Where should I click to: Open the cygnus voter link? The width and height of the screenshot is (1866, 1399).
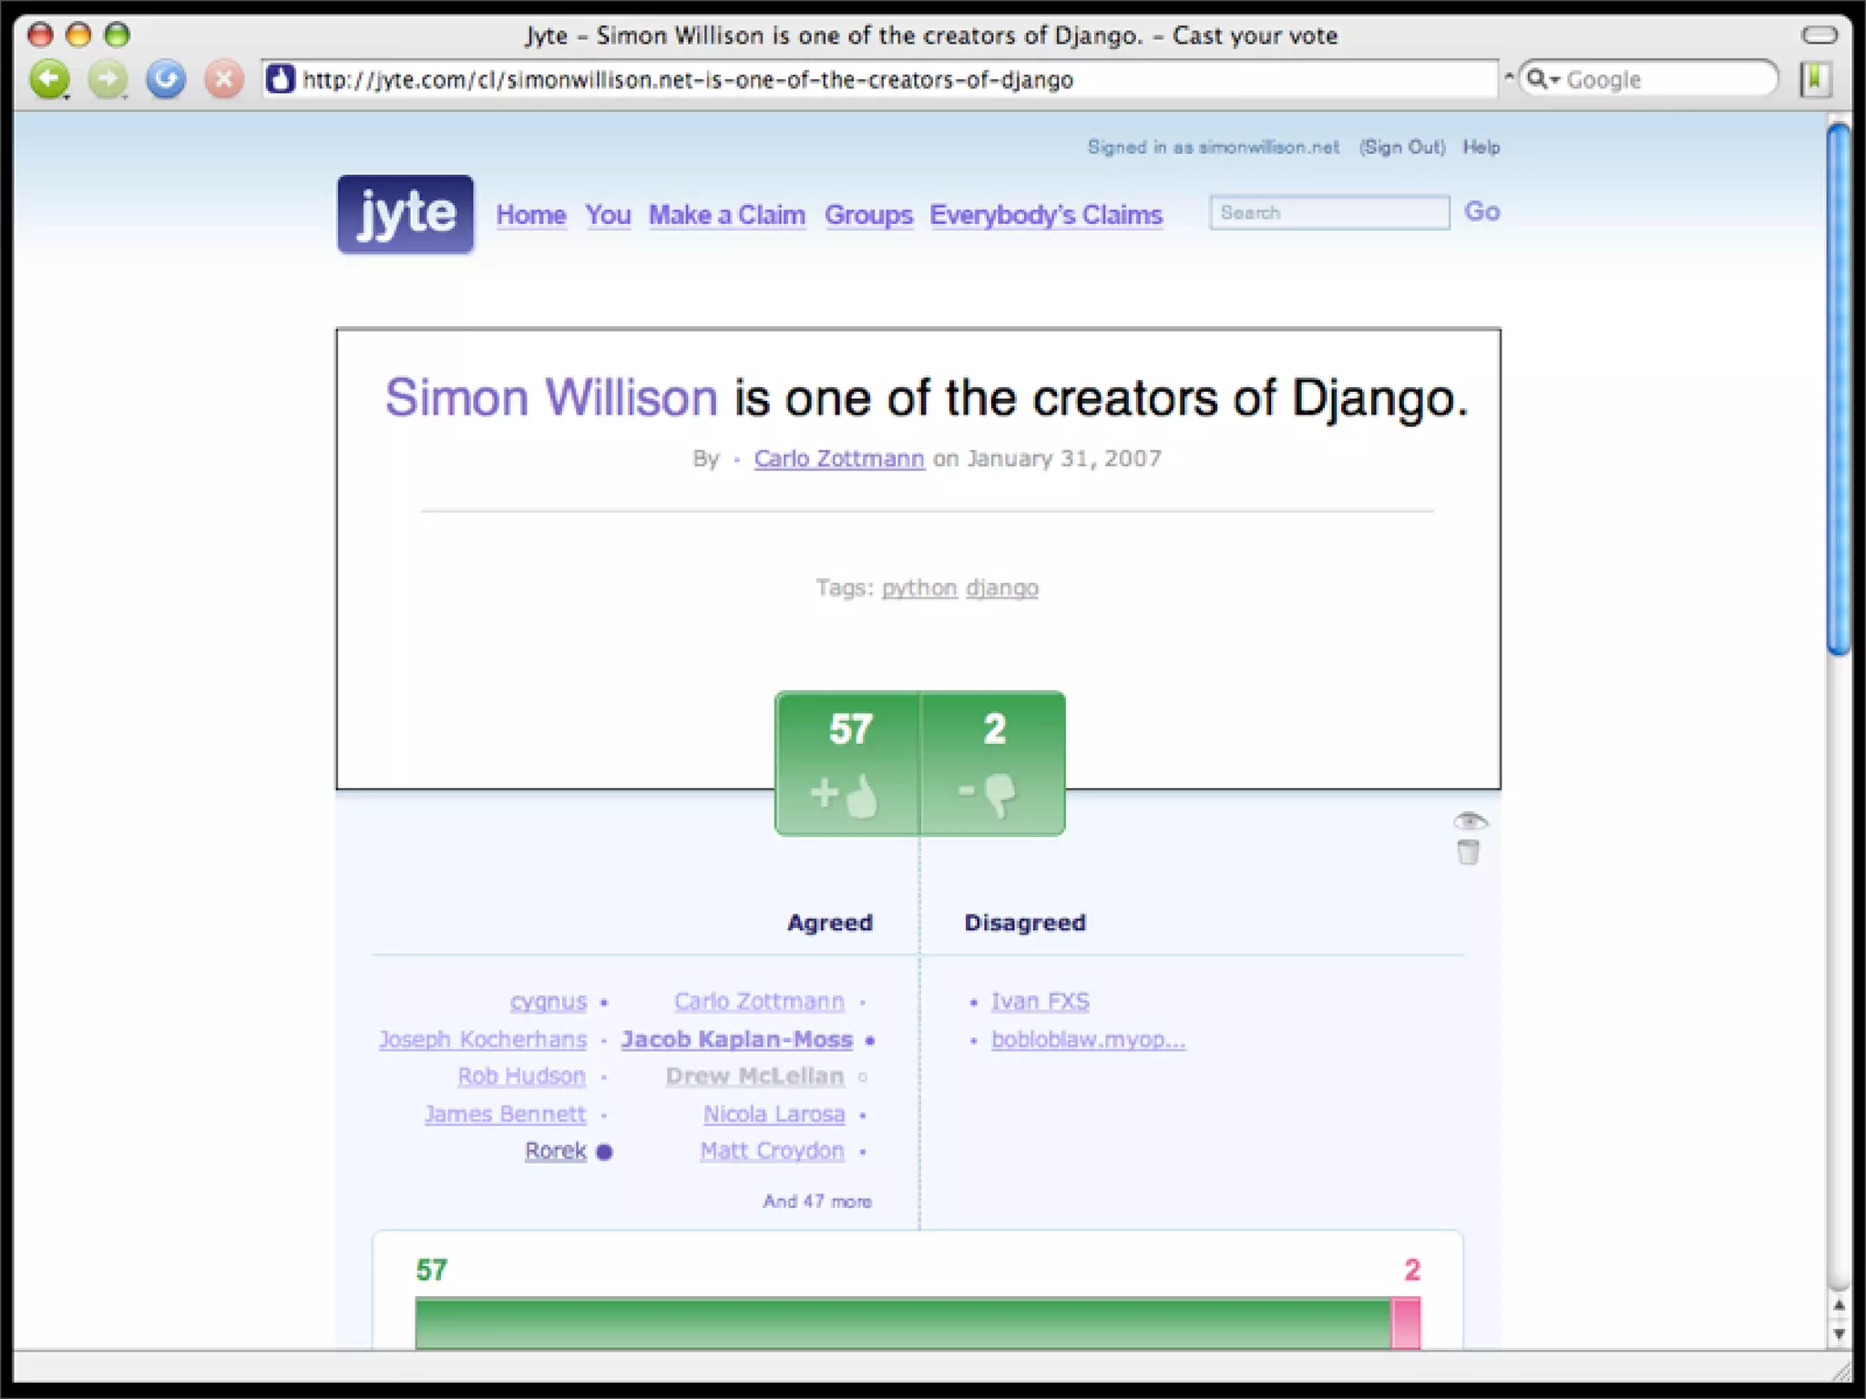[x=549, y=1001]
